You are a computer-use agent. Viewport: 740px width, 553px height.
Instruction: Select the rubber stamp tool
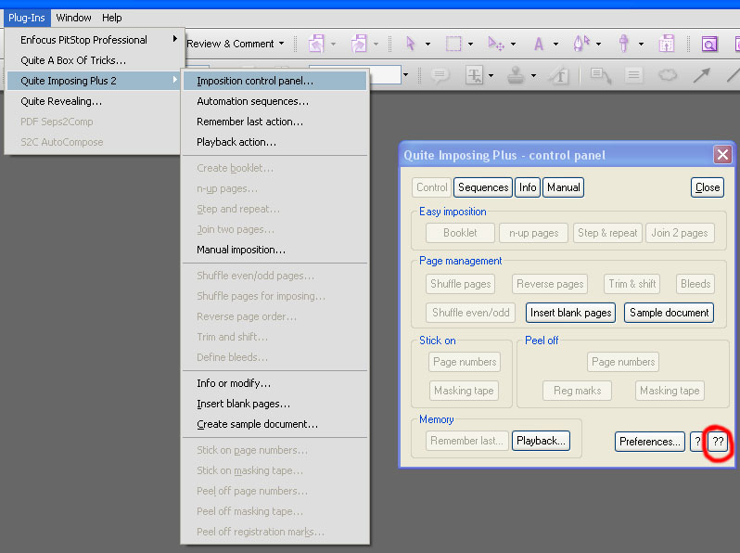[x=516, y=75]
